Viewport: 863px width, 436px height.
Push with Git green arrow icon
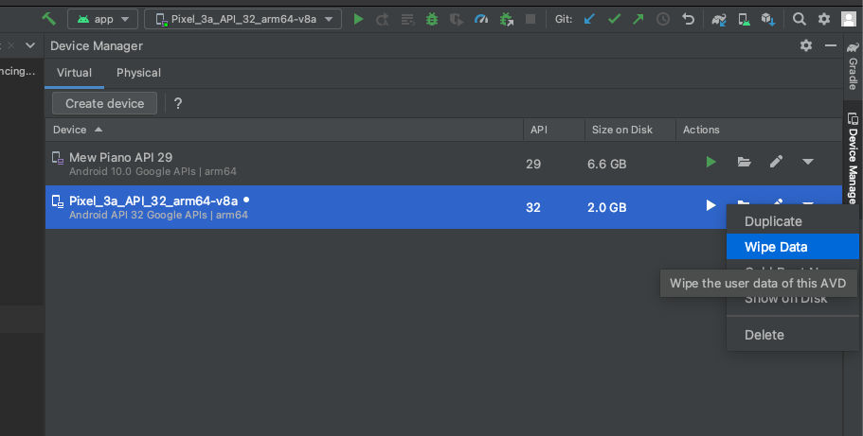(x=638, y=19)
